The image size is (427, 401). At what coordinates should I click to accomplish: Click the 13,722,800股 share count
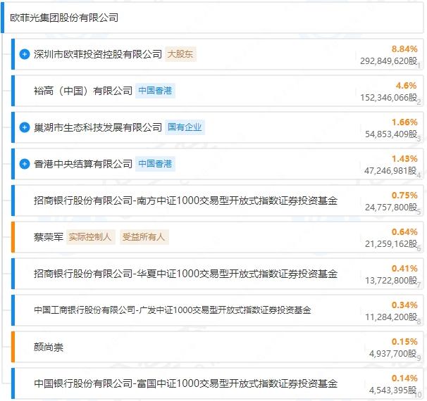click(x=391, y=280)
